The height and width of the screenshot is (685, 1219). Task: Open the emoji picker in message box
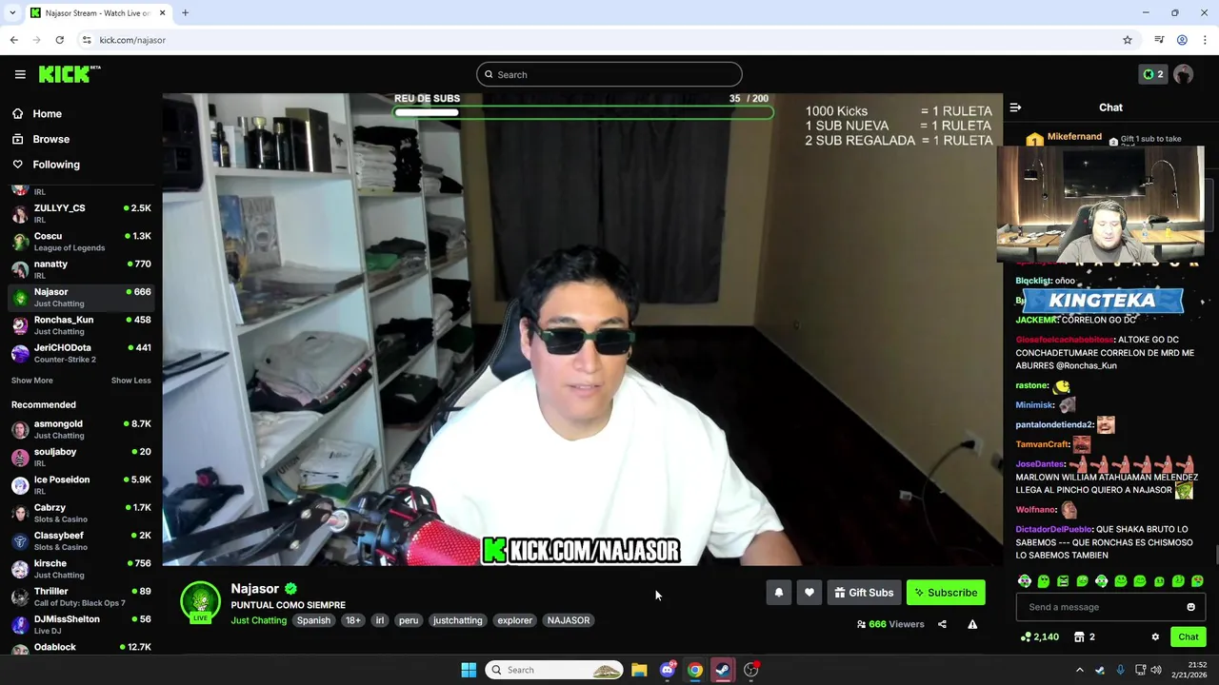(1190, 607)
